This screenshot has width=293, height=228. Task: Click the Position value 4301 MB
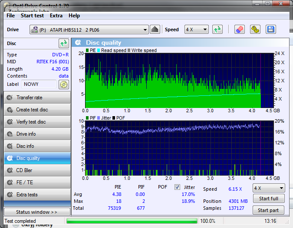click(238, 201)
